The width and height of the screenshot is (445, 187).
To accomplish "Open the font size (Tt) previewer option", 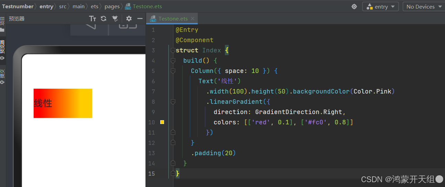I will point(93,18).
